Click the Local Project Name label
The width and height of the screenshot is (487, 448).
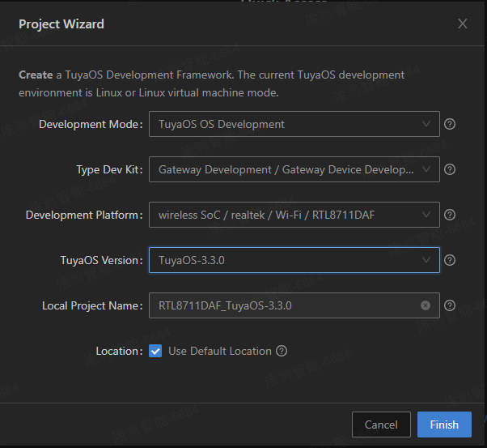92,306
